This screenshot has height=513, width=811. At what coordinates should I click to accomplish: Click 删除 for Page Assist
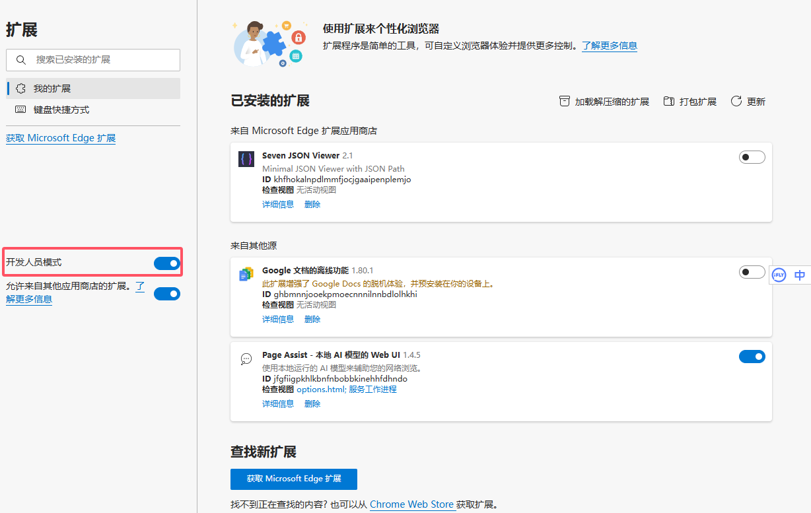(x=312, y=404)
